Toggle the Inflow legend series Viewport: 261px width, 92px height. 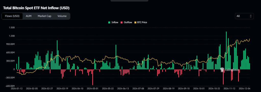(x=113, y=22)
